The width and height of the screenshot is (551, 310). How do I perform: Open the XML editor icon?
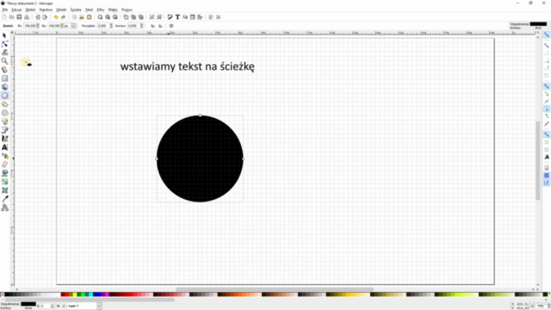193,17
